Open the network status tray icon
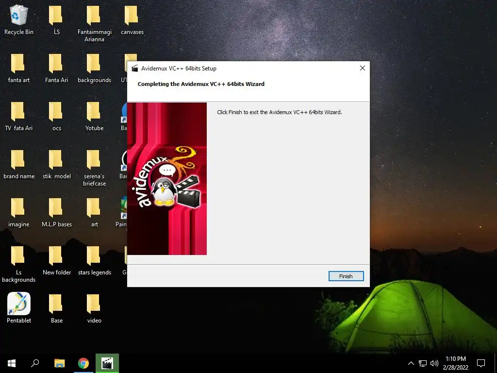Image resolution: width=497 pixels, height=373 pixels. click(423, 363)
